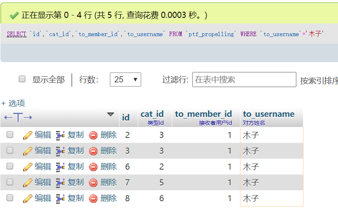Click the red delete icon for row id 6
Screen dimensions: 338x213
93,167
